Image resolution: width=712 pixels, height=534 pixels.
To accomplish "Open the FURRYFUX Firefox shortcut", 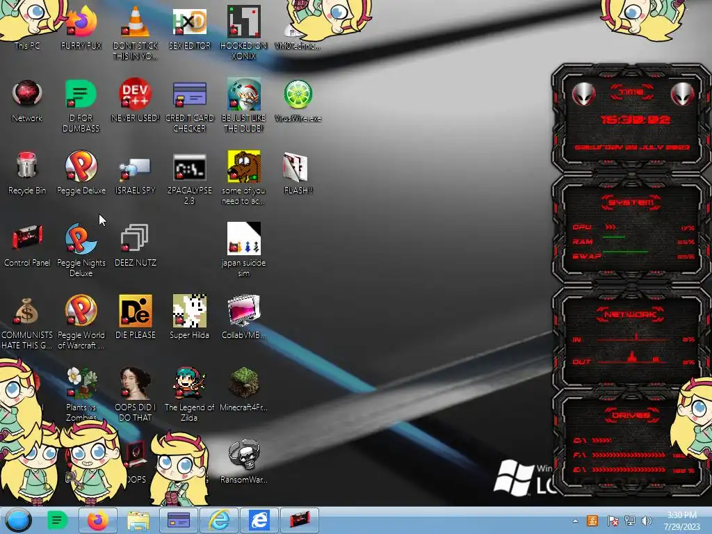I will click(x=81, y=27).
